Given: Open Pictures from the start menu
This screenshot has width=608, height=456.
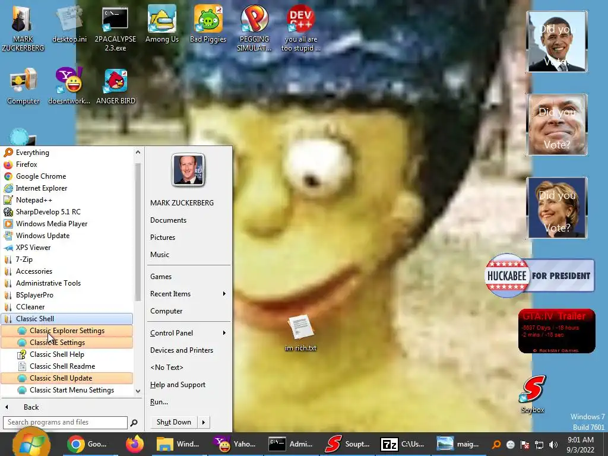Looking at the screenshot, I should pos(188,237).
